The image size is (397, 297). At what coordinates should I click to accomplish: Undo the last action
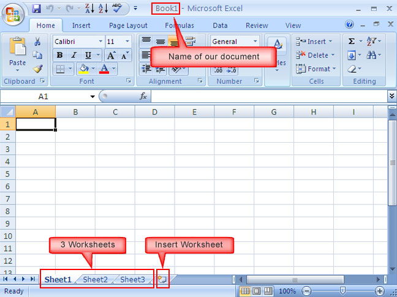[x=50, y=9]
